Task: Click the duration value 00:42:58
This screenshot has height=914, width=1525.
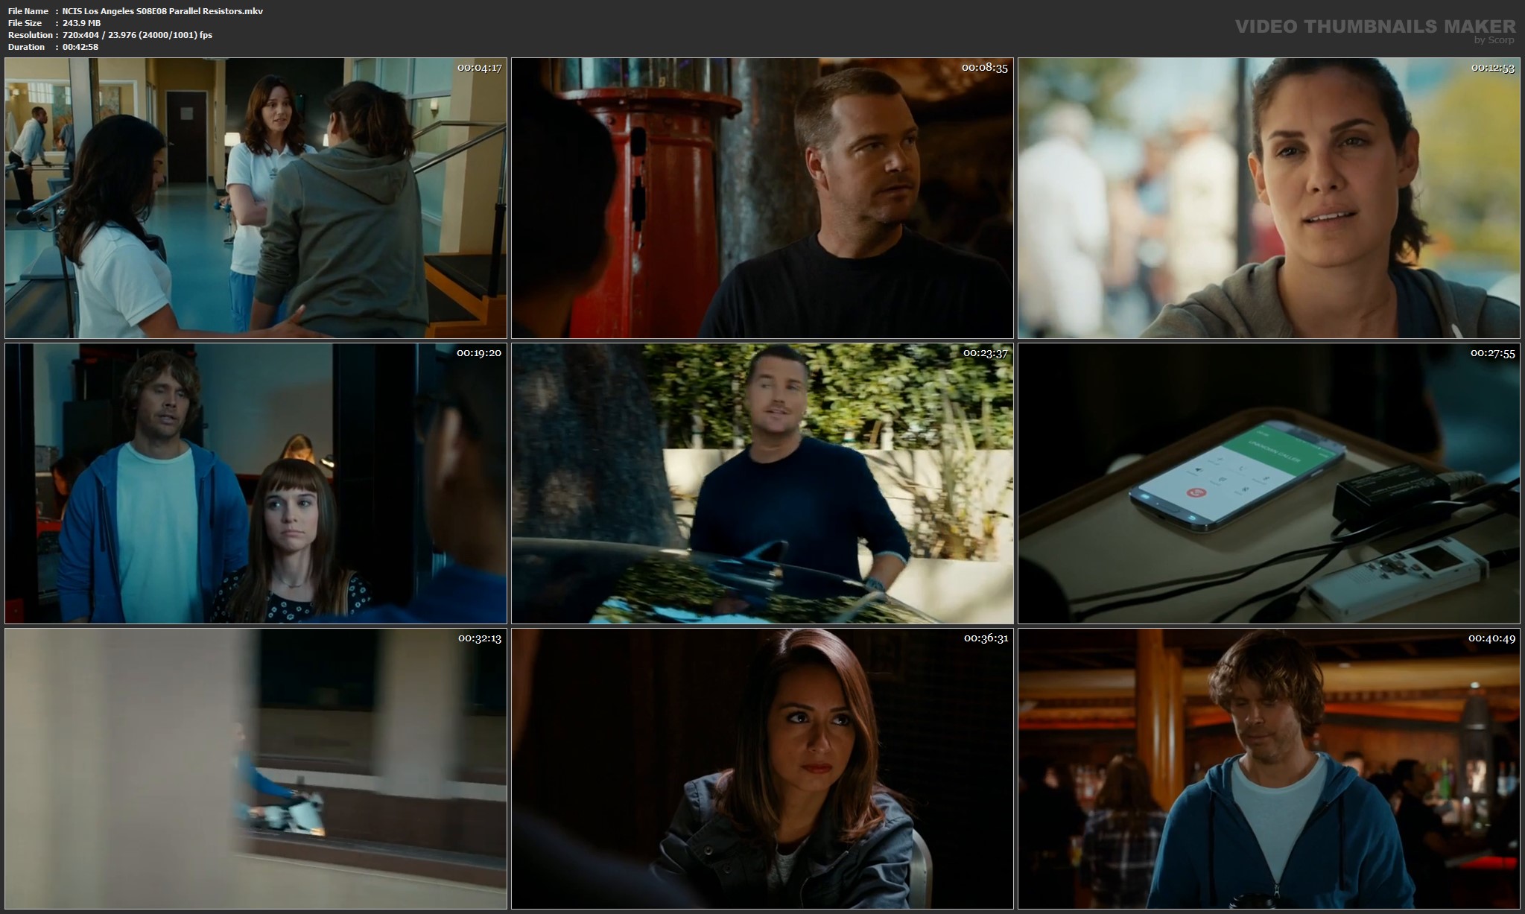Action: pyautogui.click(x=80, y=47)
